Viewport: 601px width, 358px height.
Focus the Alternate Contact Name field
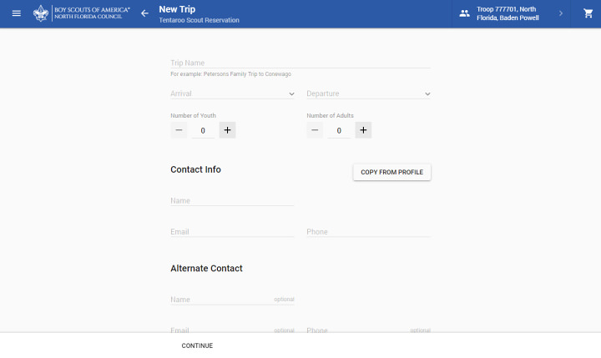(x=232, y=300)
